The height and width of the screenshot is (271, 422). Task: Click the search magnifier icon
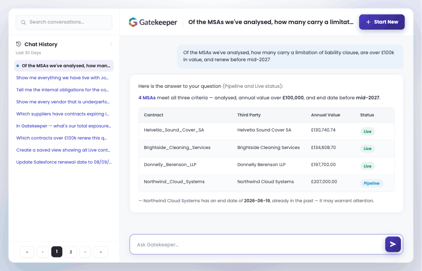pos(24,22)
